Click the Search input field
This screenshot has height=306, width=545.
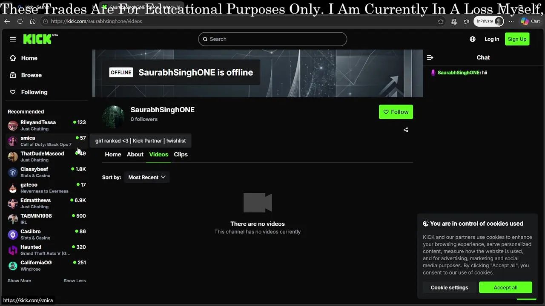[272, 39]
